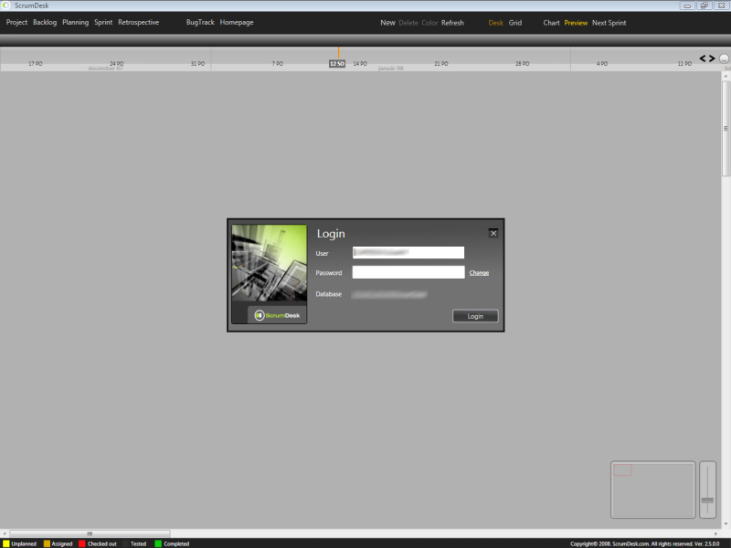Click the yellow Unplanned legend swatch
The image size is (731, 548).
click(x=6, y=543)
